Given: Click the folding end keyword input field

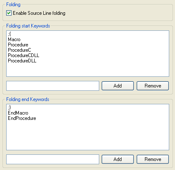Looking at the screenshot, I should (x=53, y=159).
